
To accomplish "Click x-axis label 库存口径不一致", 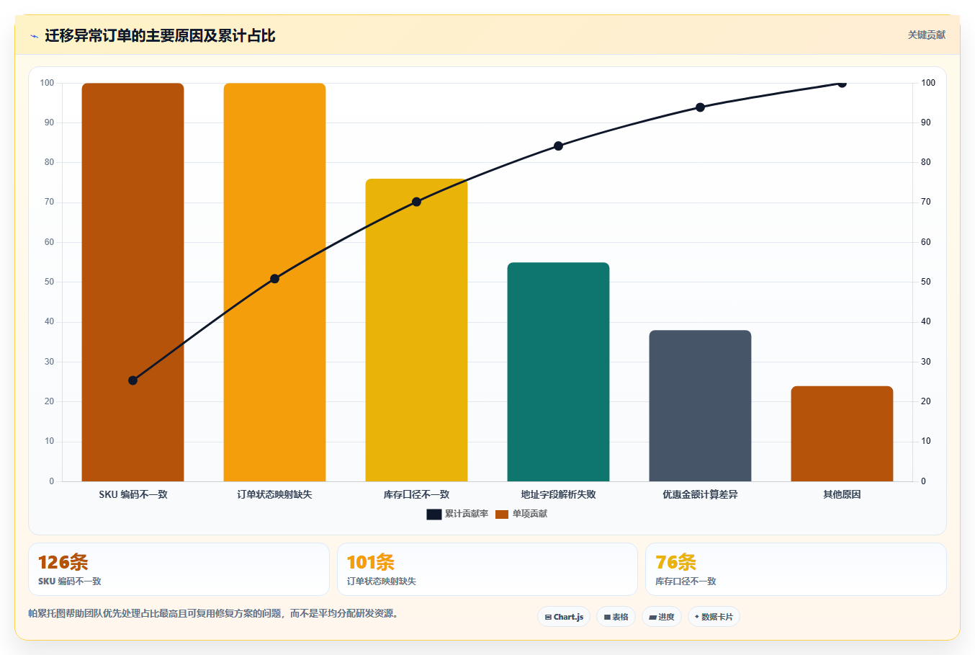I will pyautogui.click(x=416, y=494).
